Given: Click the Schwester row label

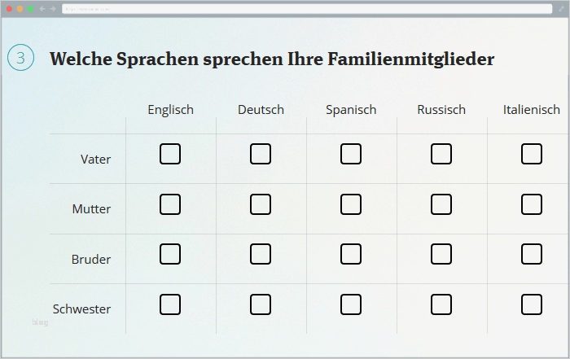Looking at the screenshot, I should coord(81,309).
